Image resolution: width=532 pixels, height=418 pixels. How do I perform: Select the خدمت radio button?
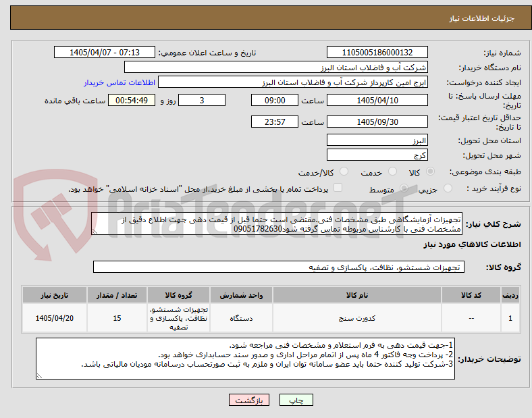point(392,172)
